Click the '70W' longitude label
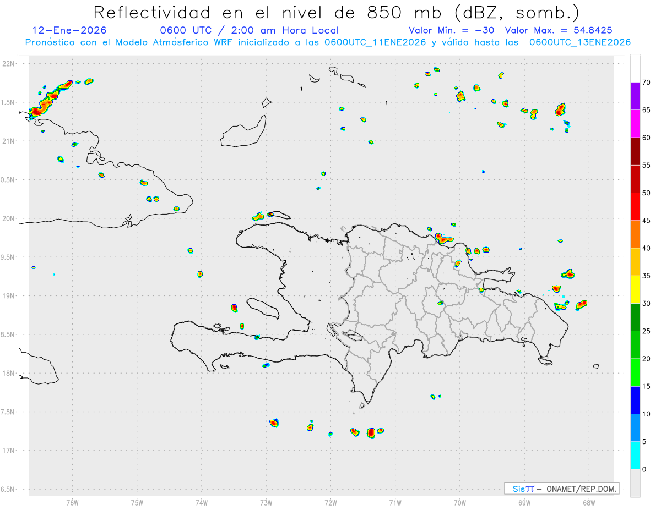Viewport: 661px width, 510px height. click(x=460, y=502)
